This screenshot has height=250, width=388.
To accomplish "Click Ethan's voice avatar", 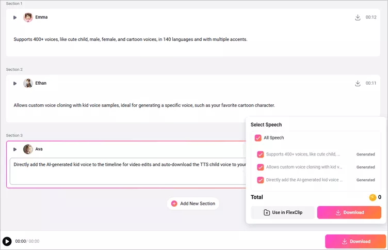I will coord(28,83).
